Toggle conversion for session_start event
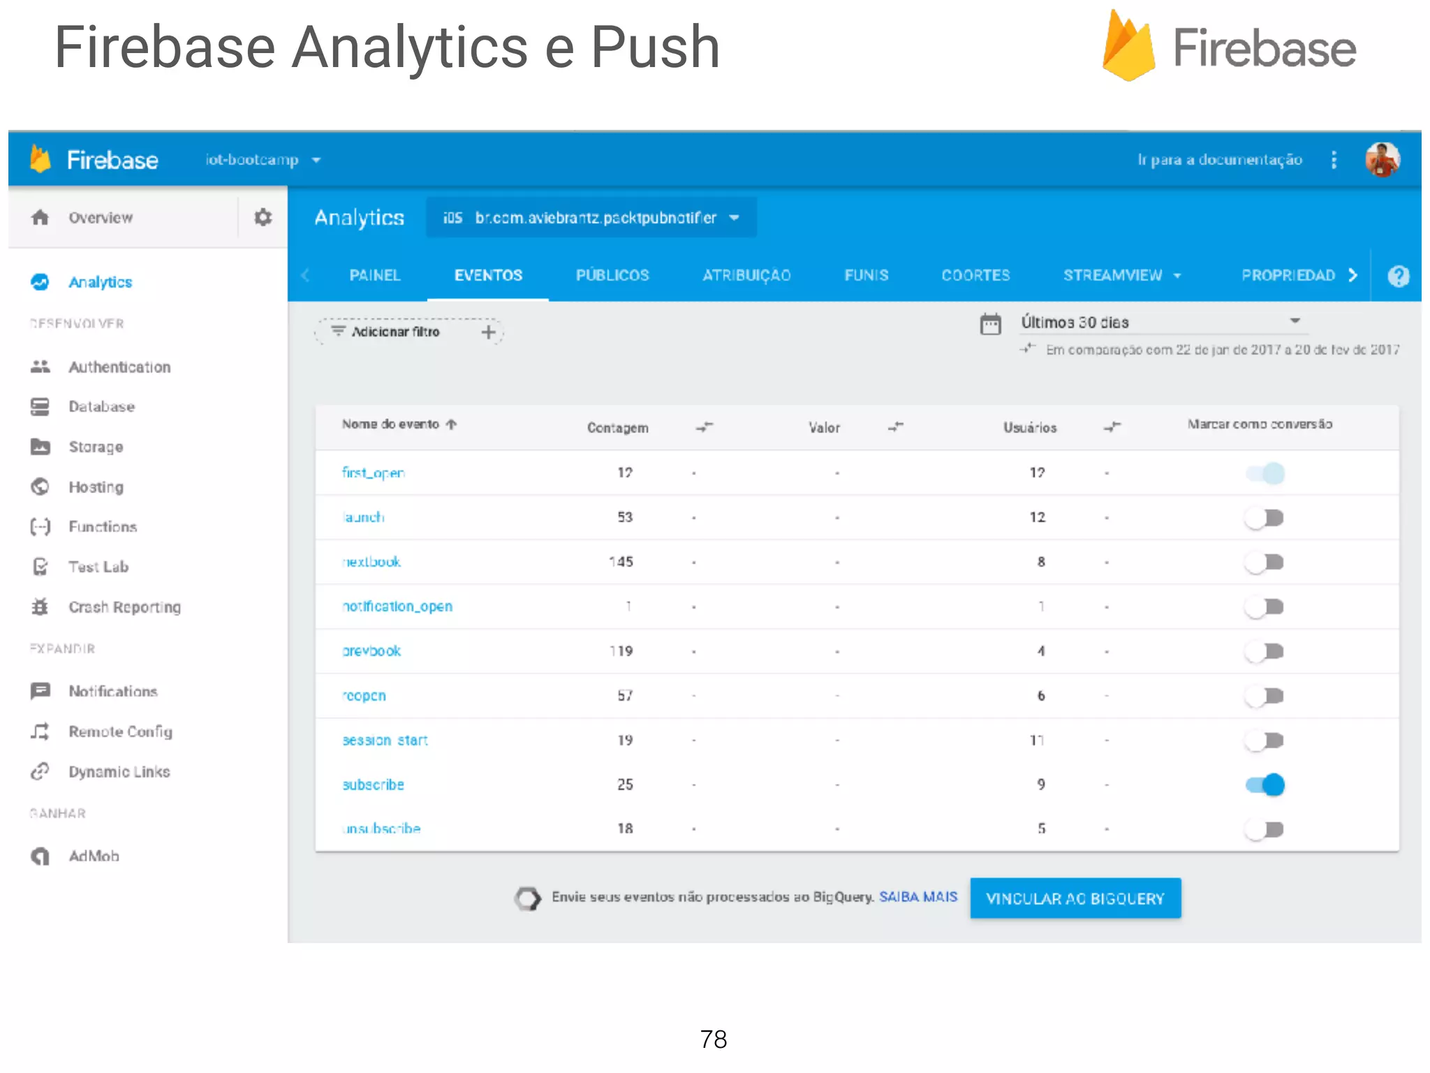Image resolution: width=1430 pixels, height=1073 pixels. (x=1265, y=740)
